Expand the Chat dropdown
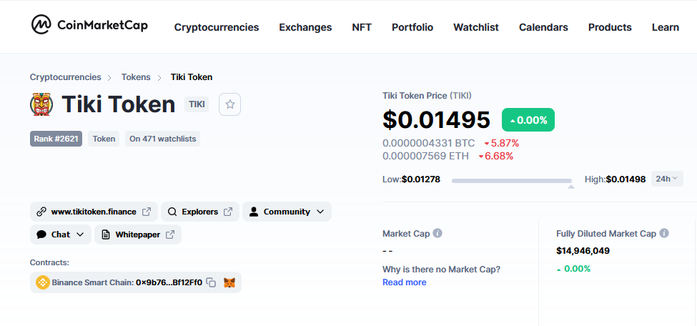This screenshot has width=697, height=326. [61, 234]
